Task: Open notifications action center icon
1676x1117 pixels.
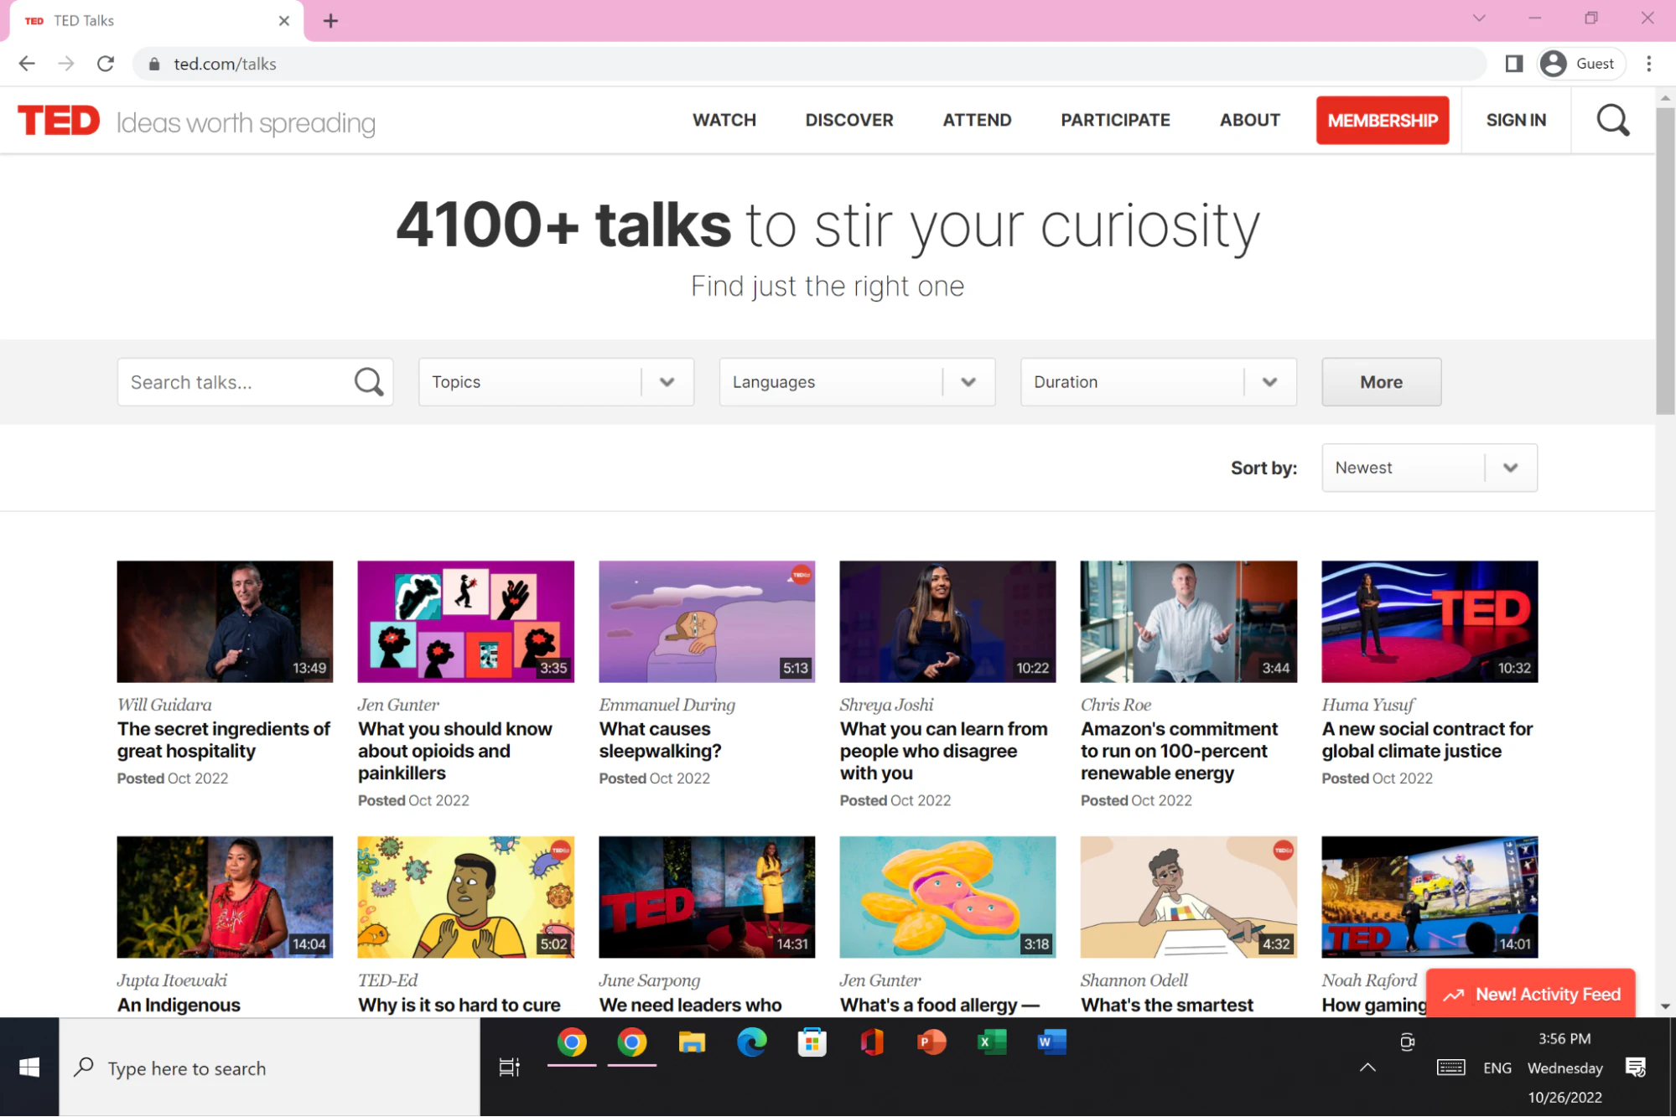Action: coord(1635,1068)
